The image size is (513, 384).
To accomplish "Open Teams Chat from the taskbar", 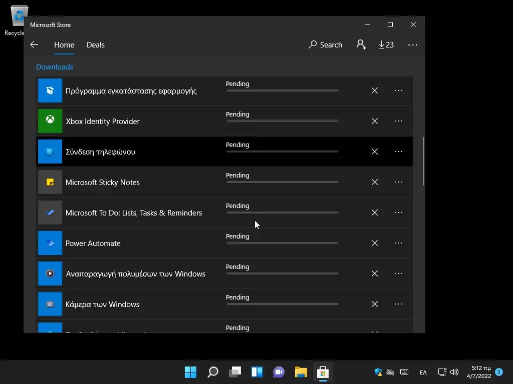I will (279, 372).
